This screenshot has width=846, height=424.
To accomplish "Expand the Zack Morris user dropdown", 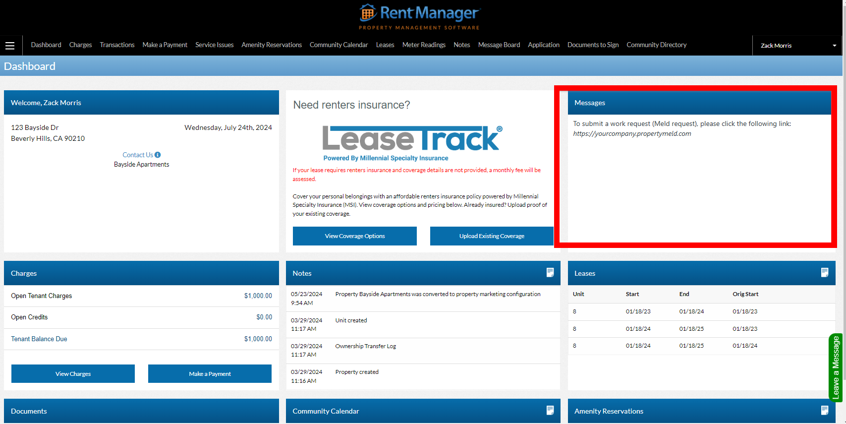I will click(x=834, y=46).
